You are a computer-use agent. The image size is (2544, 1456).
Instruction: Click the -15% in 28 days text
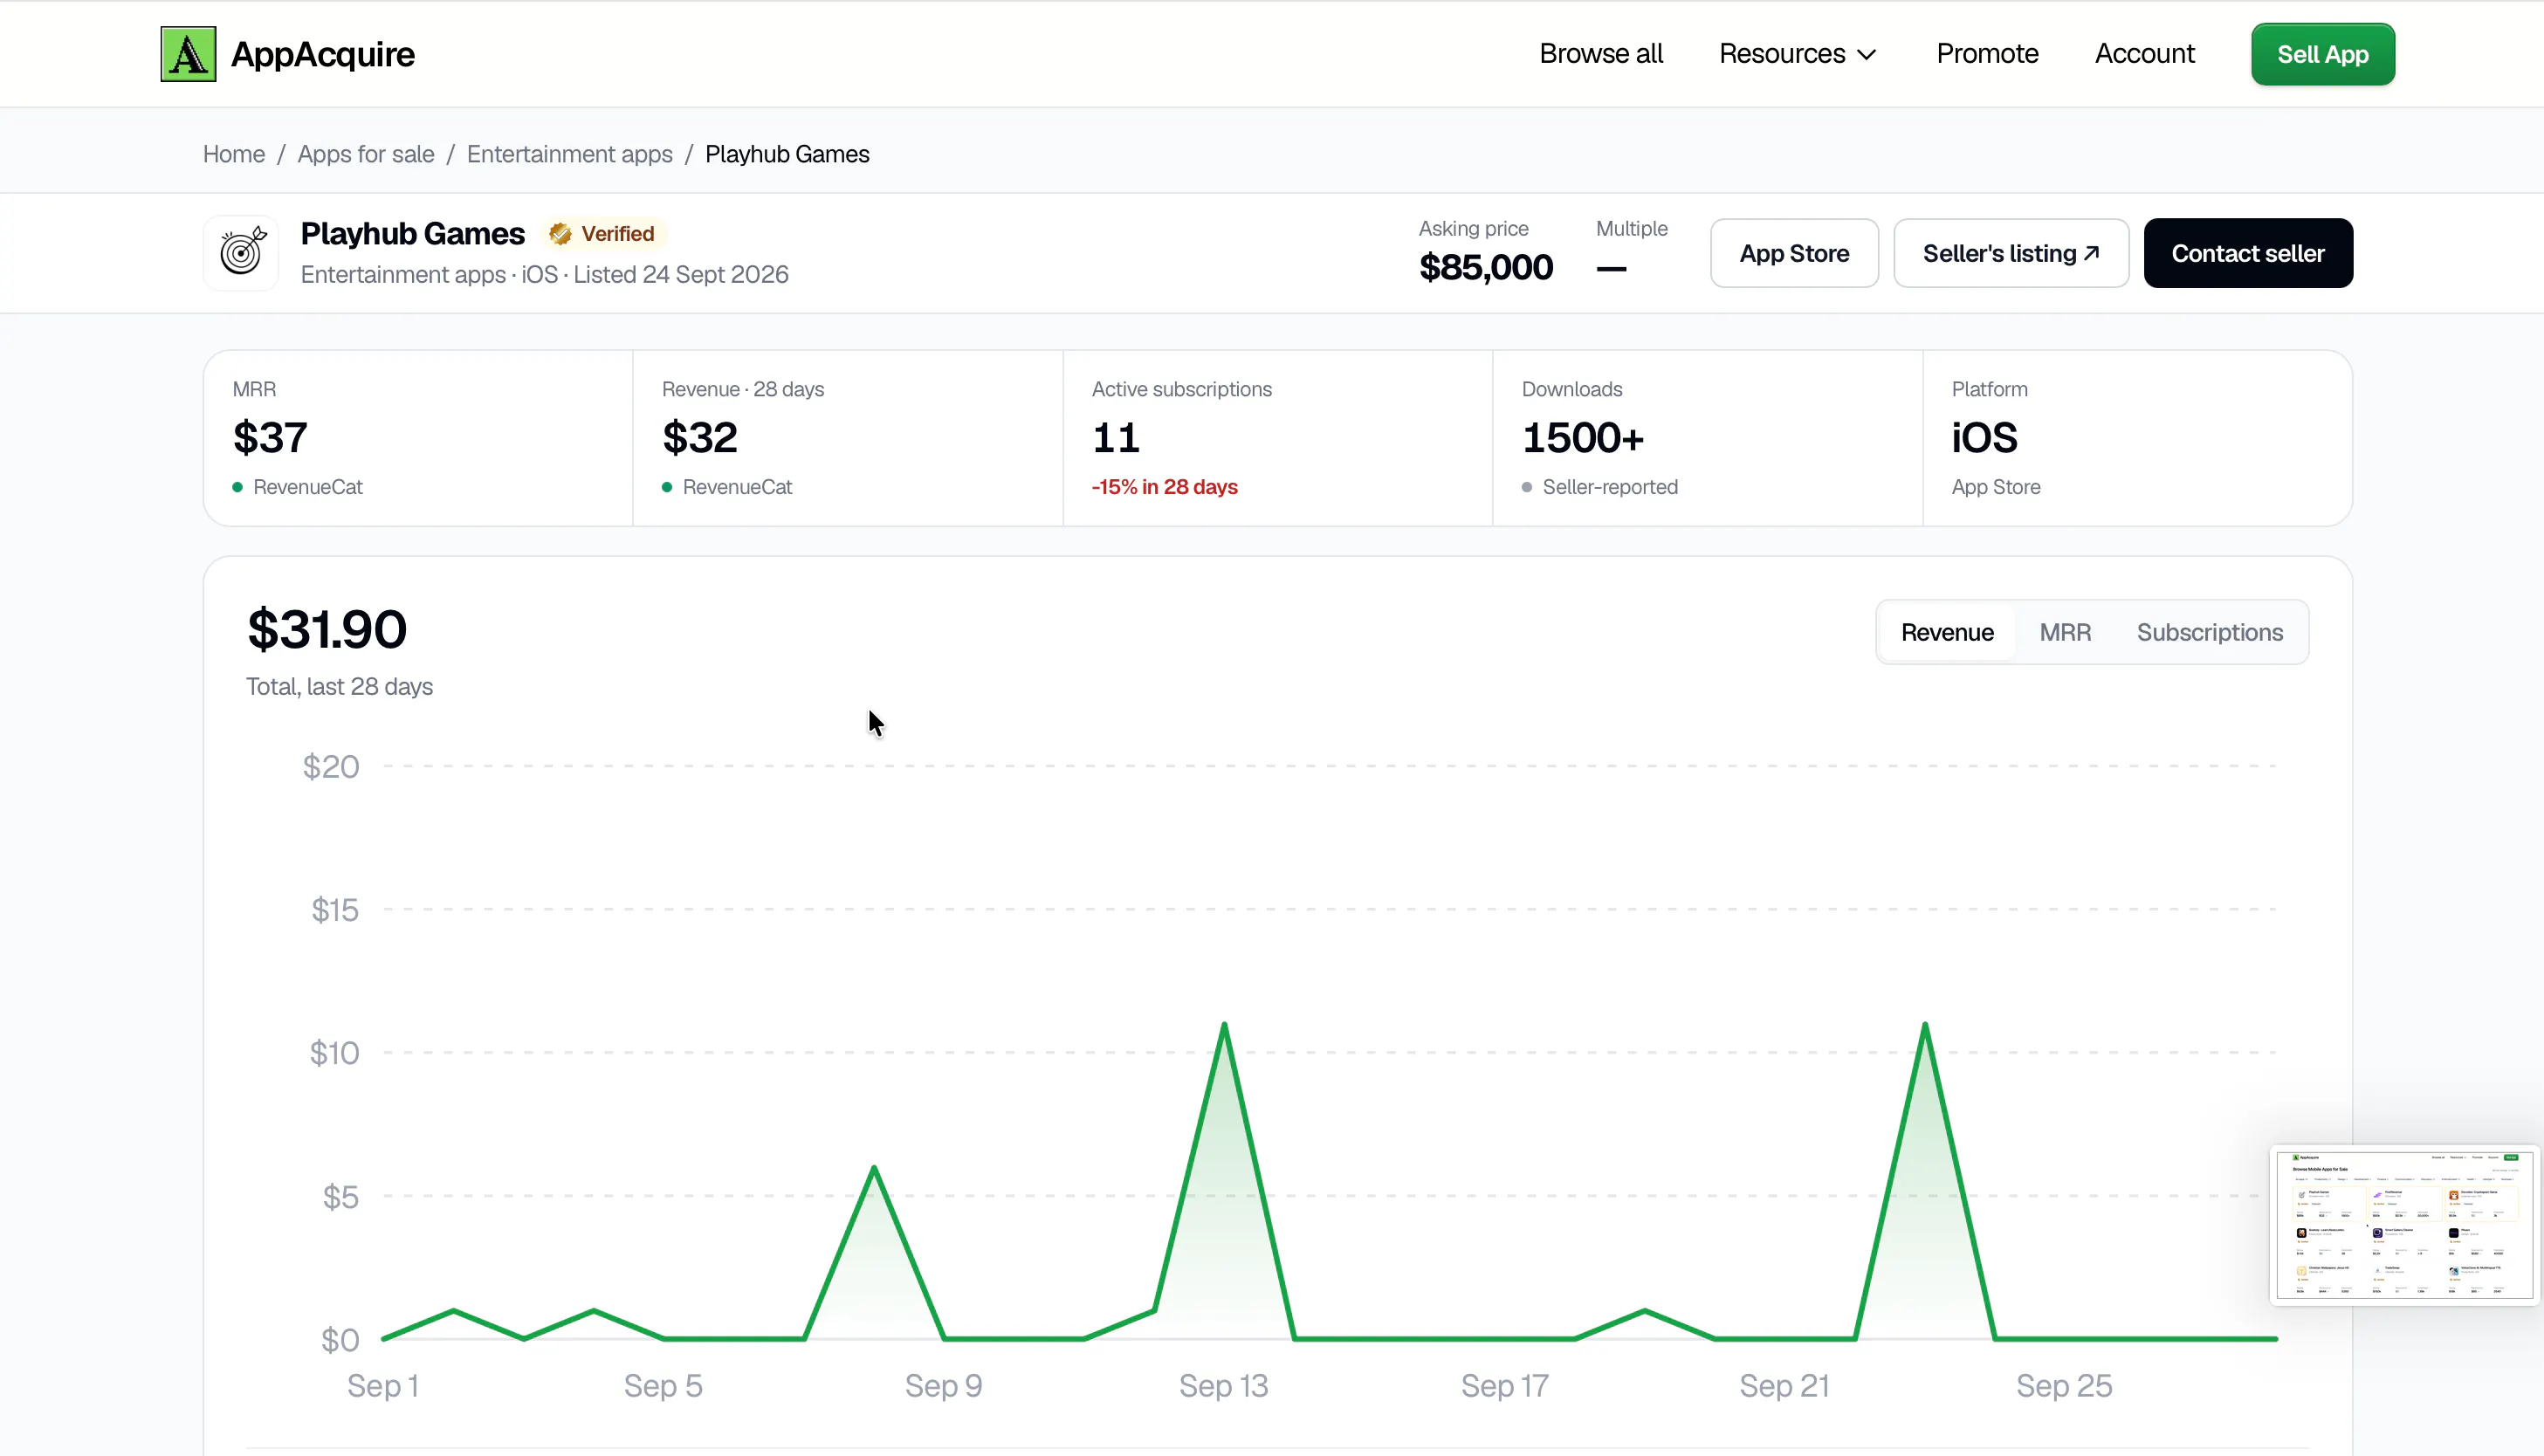pyautogui.click(x=1165, y=487)
